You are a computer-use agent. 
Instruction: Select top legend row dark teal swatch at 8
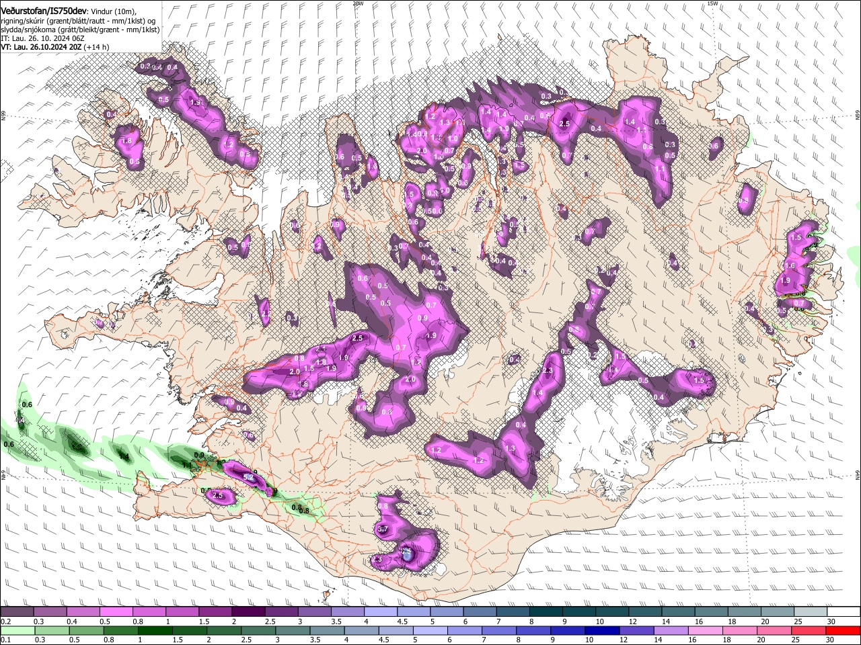tap(546, 612)
